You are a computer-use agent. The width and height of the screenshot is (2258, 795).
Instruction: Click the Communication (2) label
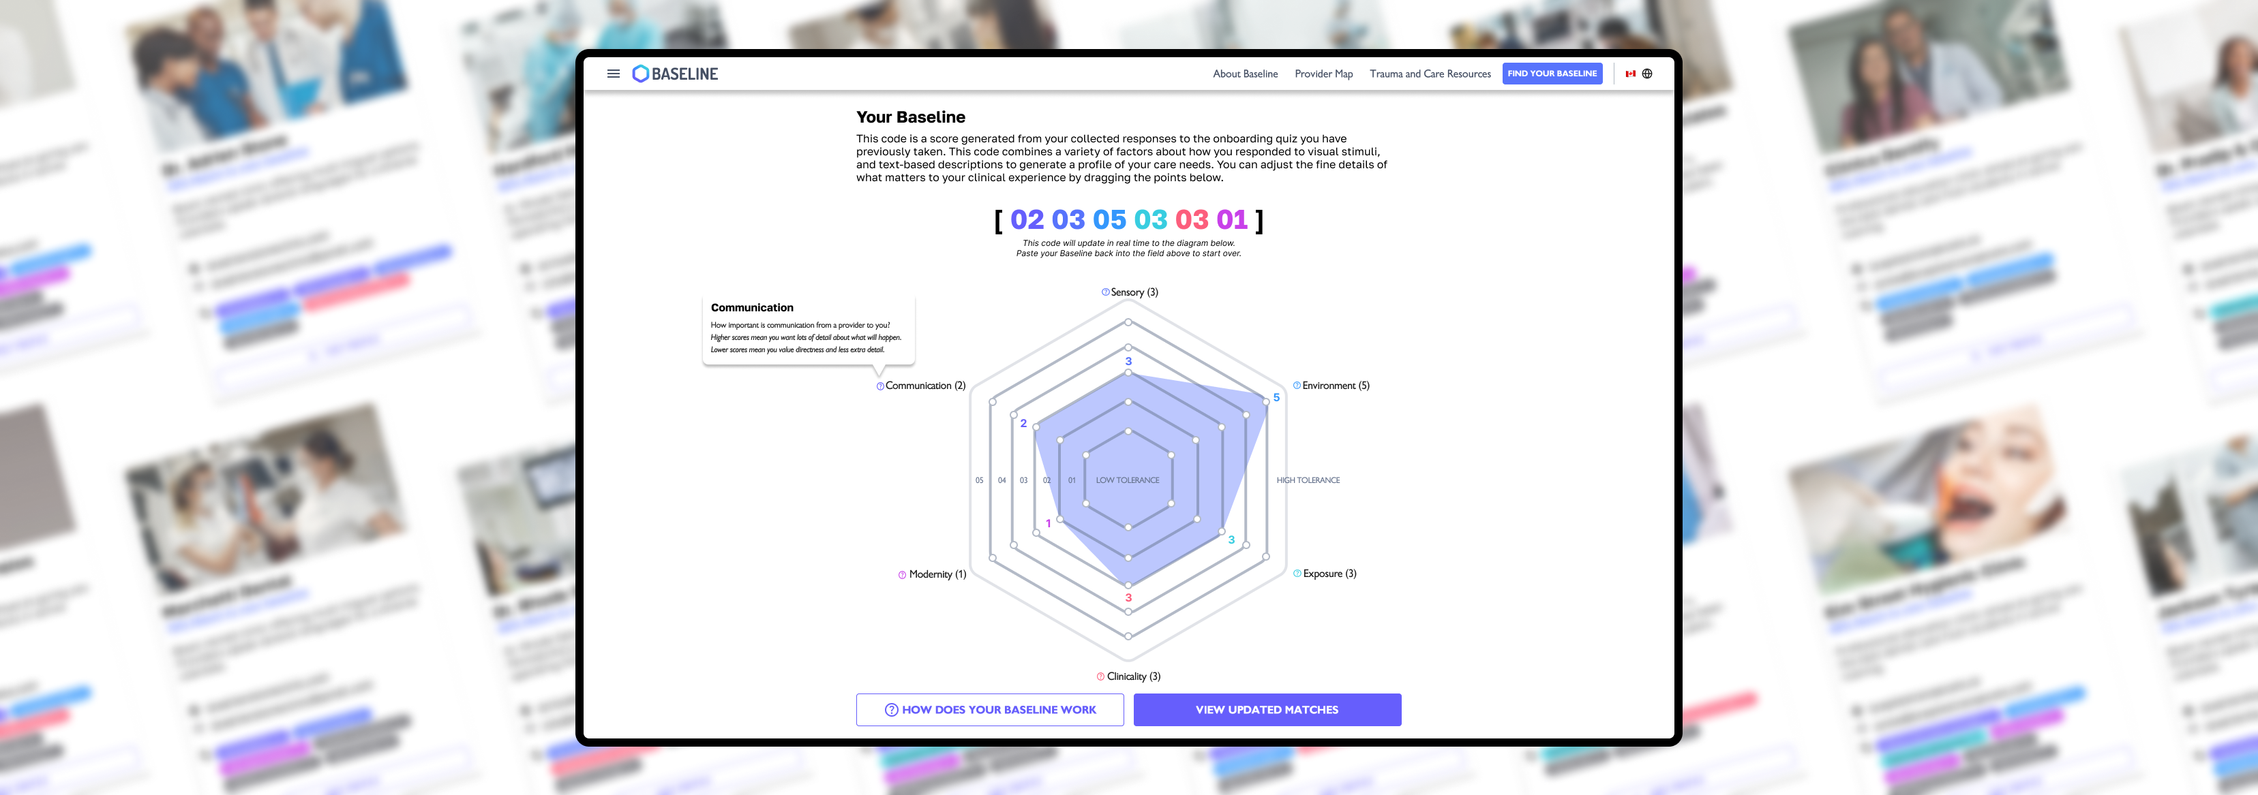tap(924, 386)
